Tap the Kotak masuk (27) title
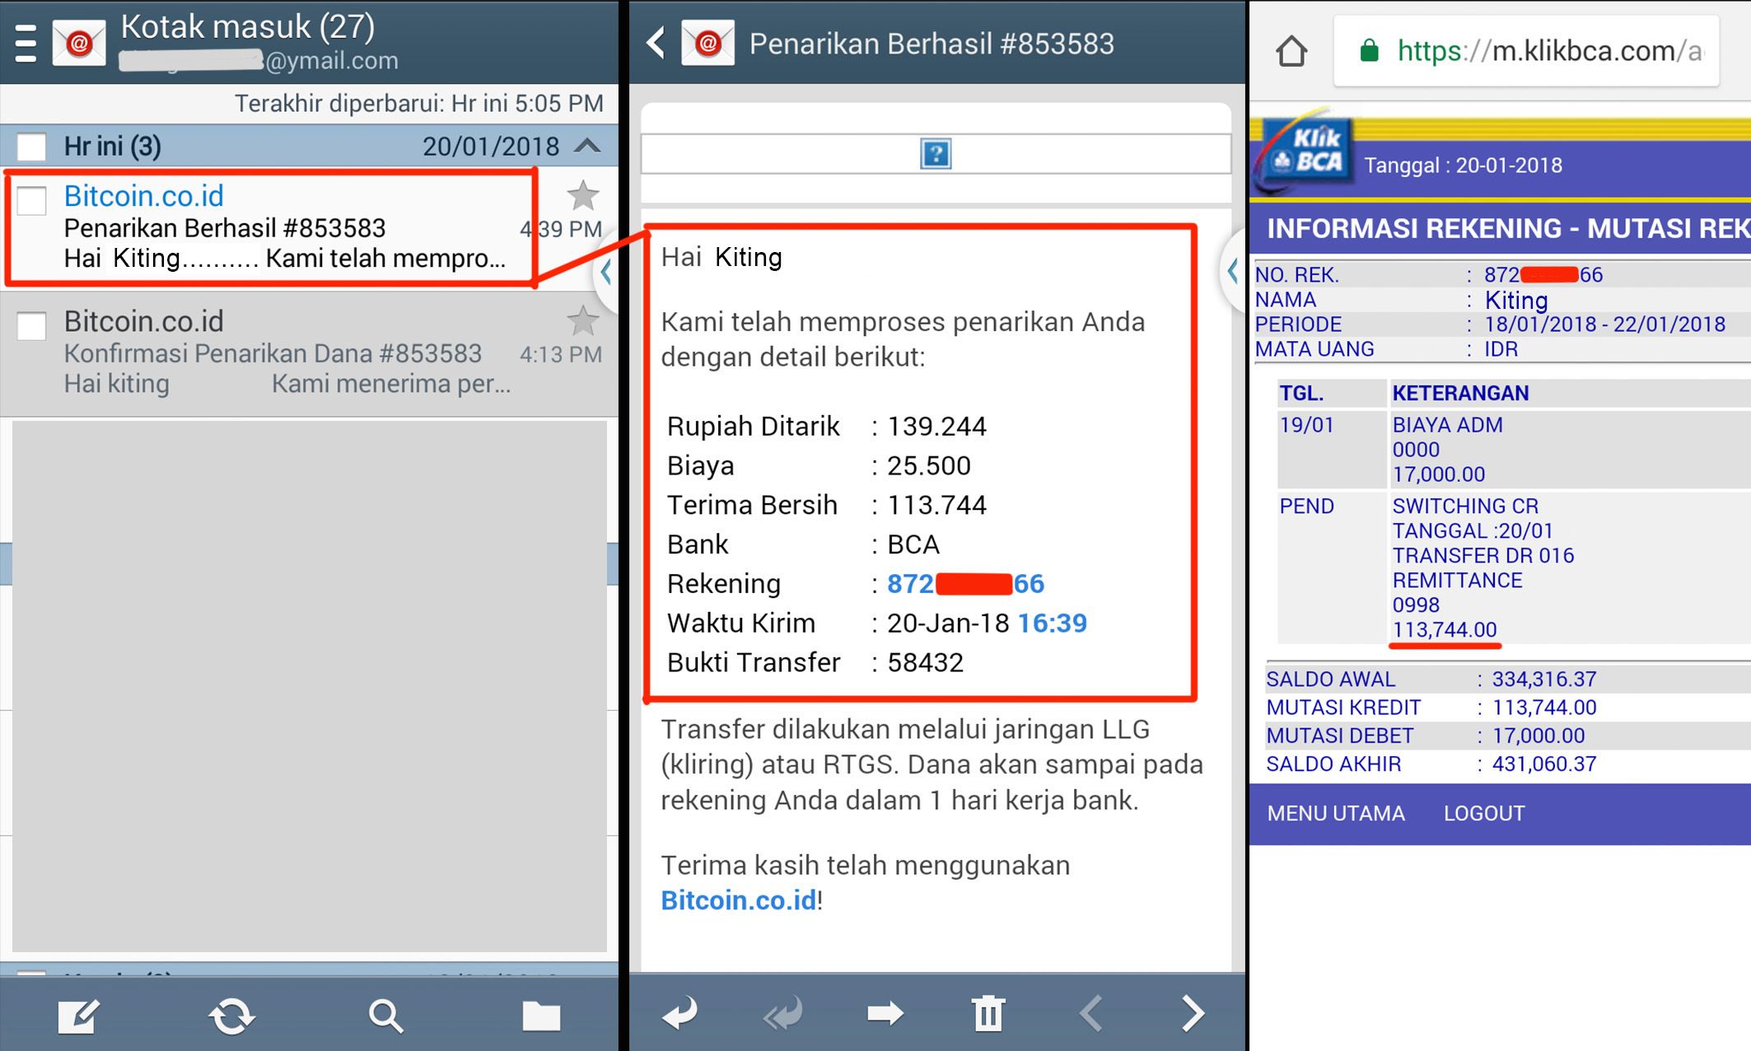1751x1051 pixels. [x=248, y=26]
